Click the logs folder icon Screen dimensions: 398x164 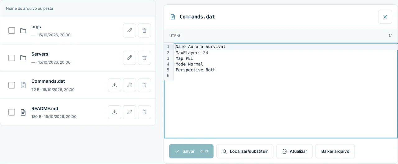pyautogui.click(x=23, y=30)
